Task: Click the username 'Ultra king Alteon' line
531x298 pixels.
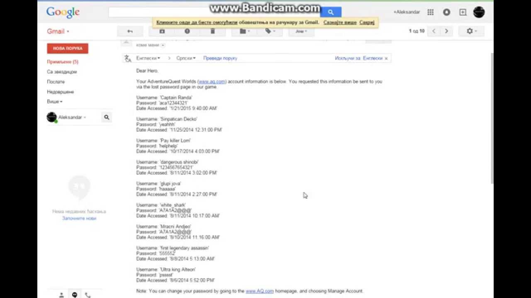Action: tap(166, 270)
